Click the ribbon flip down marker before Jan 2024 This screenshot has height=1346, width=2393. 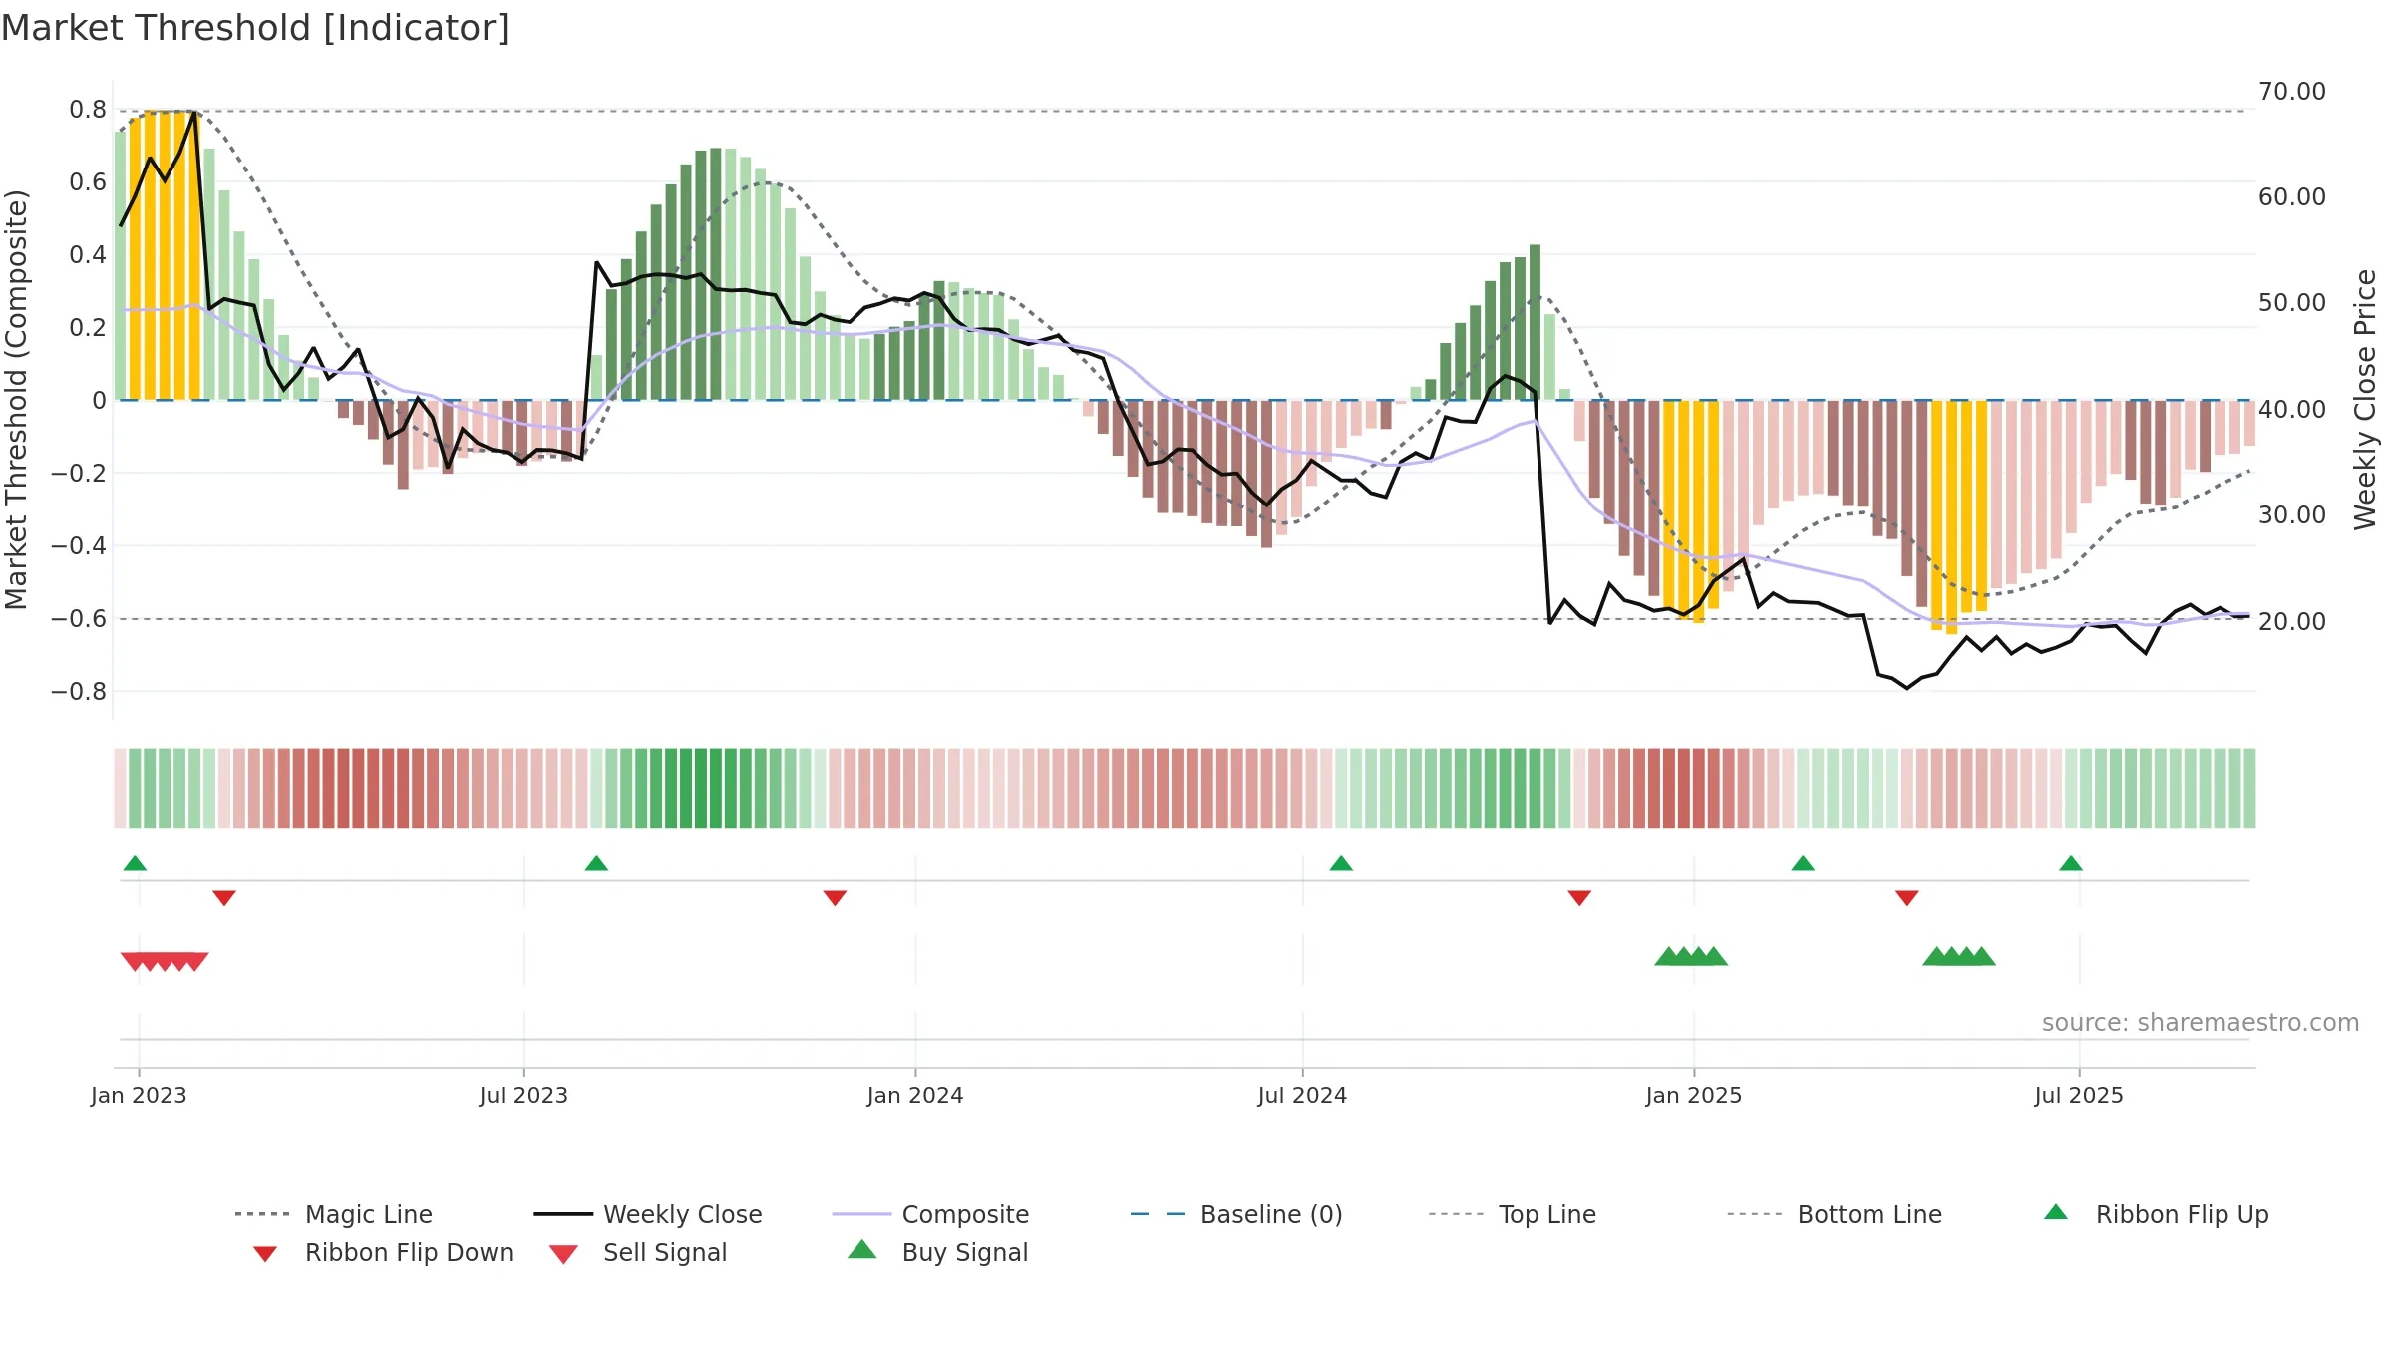coord(835,898)
